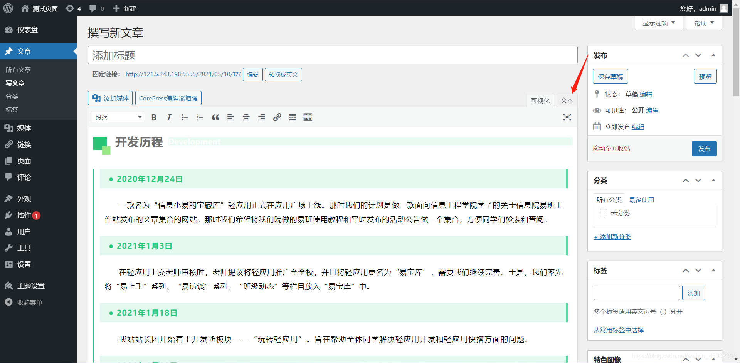The height and width of the screenshot is (363, 740).
Task: Click the WordPress logo icon
Action: pyautogui.click(x=8, y=8)
